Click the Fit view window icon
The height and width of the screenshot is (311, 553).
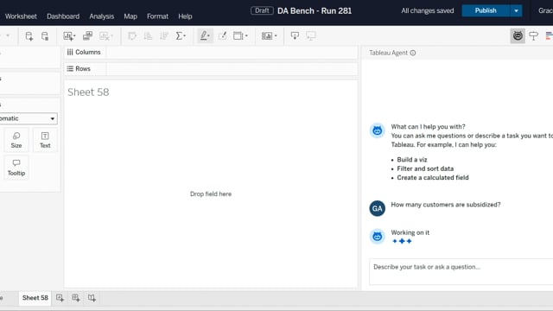click(x=238, y=35)
